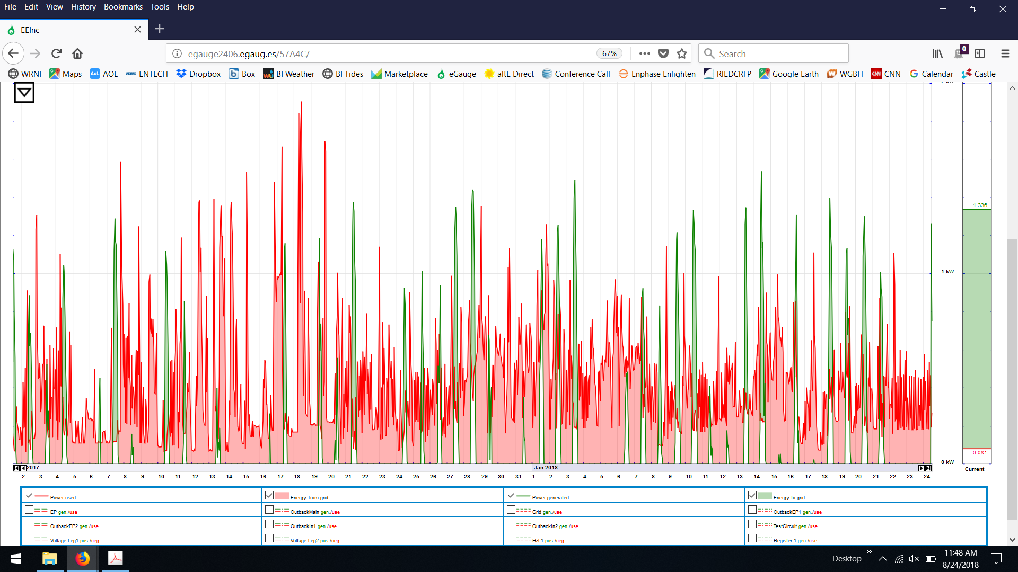The height and width of the screenshot is (572, 1018).
Task: Uncheck the Power used checkbox
Action: tap(29, 495)
